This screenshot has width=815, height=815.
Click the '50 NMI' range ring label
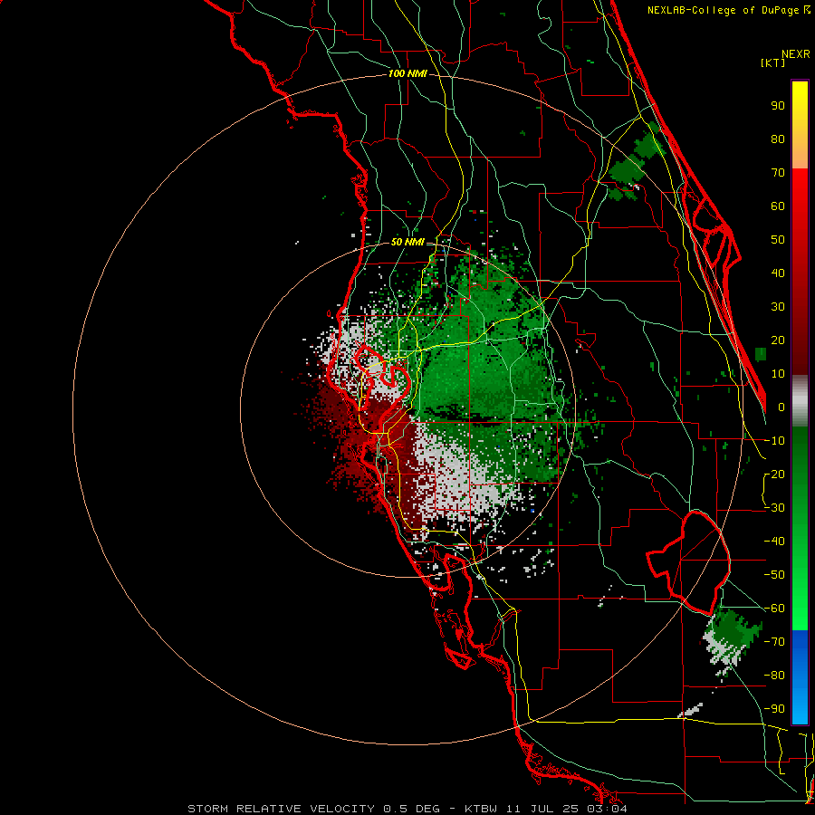point(407,242)
